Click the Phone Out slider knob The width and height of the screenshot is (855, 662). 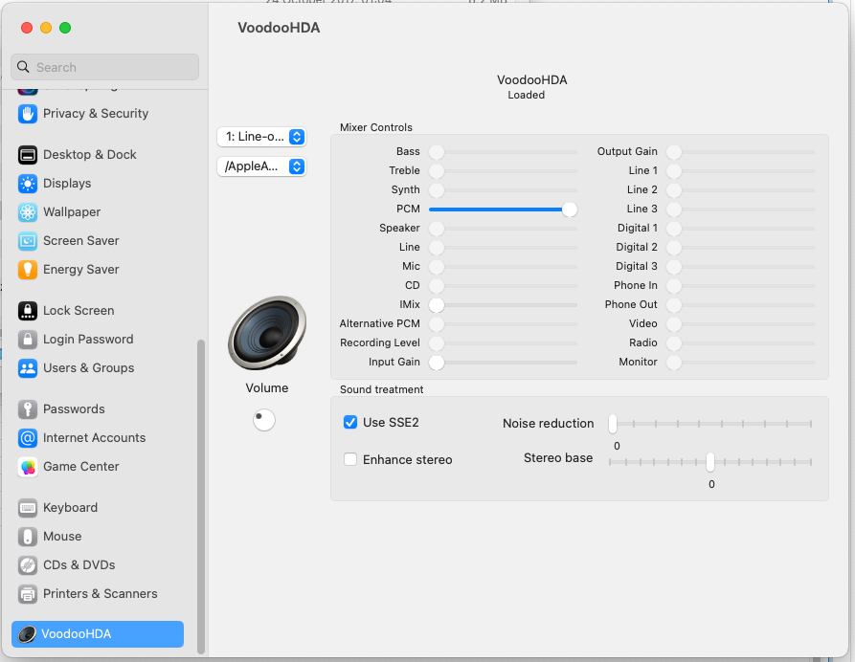(x=674, y=305)
